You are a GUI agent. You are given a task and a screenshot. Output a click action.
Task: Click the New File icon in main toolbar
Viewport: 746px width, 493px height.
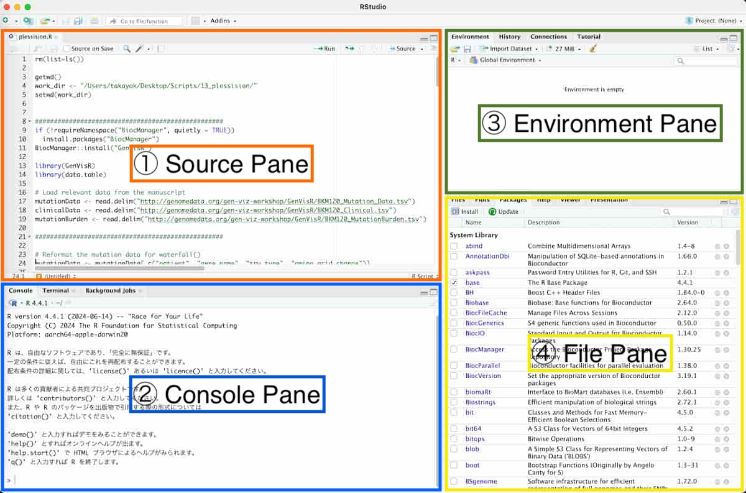(6, 21)
